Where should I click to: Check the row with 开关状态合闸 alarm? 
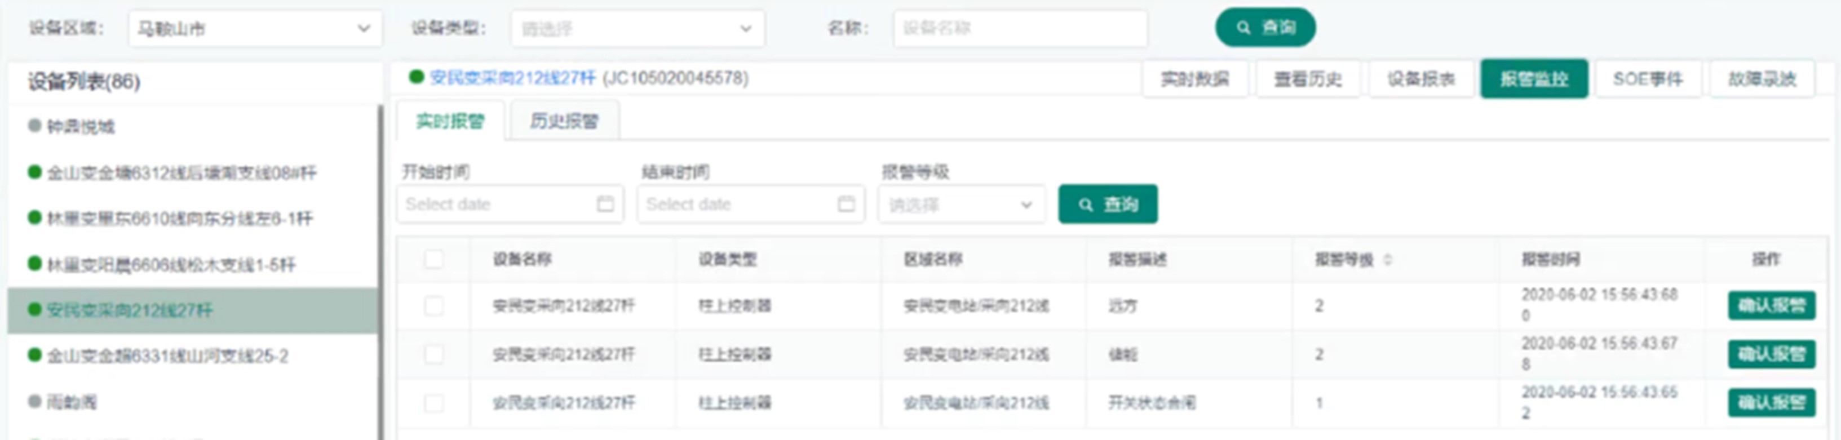(433, 403)
